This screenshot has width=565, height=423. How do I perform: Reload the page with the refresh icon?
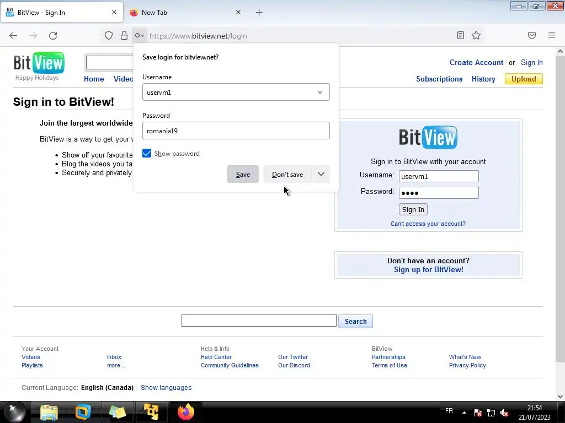[x=53, y=36]
